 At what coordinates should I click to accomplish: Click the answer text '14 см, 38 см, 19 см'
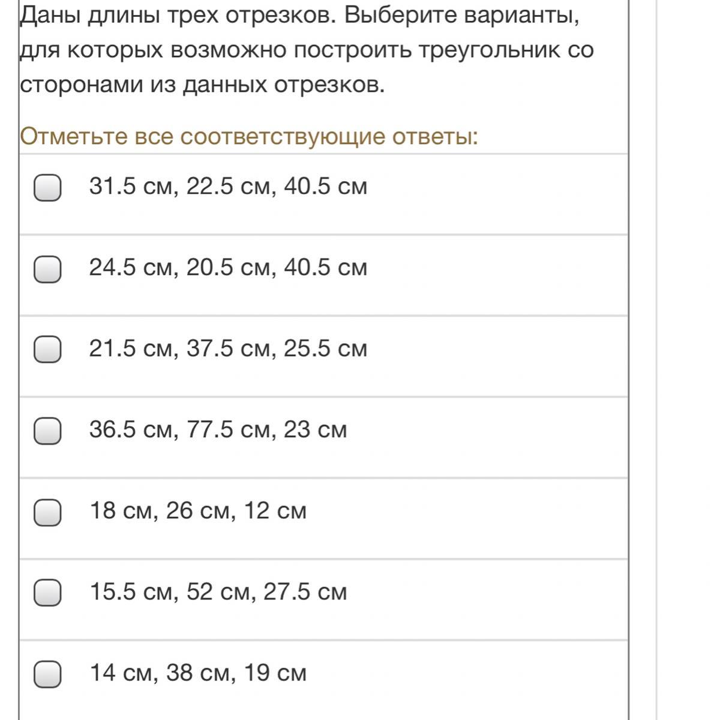click(198, 673)
